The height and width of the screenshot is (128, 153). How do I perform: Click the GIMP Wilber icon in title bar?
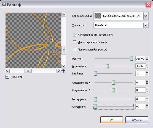coord(4,4)
